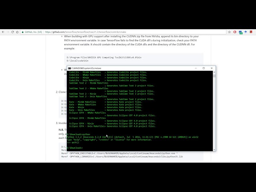Click the 'D:\Downloads>python' command line
The image size is (256, 192).
[78, 134]
